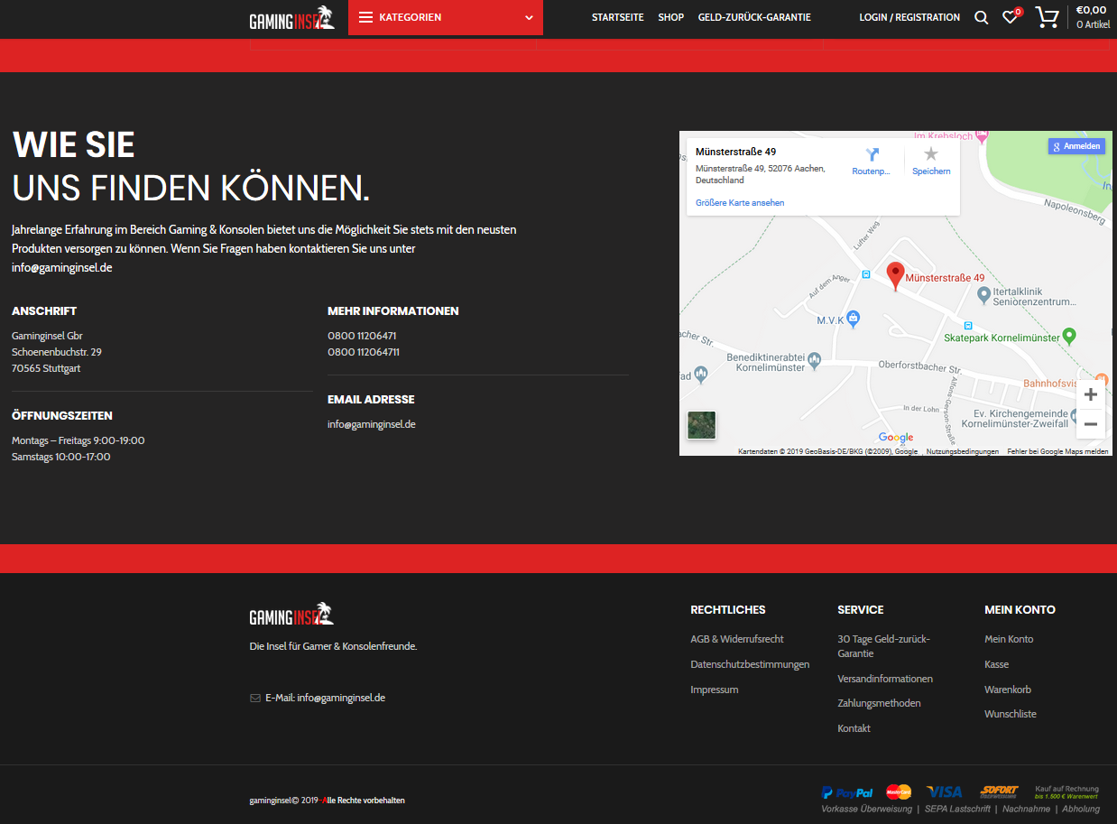
Task: Click the phone number 0800 112064711
Action: (364, 352)
